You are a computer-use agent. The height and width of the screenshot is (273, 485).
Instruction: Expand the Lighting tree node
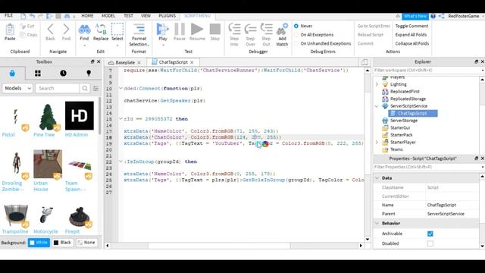click(x=377, y=84)
